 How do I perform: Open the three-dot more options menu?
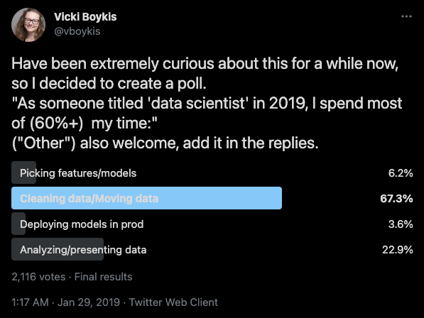(x=406, y=16)
